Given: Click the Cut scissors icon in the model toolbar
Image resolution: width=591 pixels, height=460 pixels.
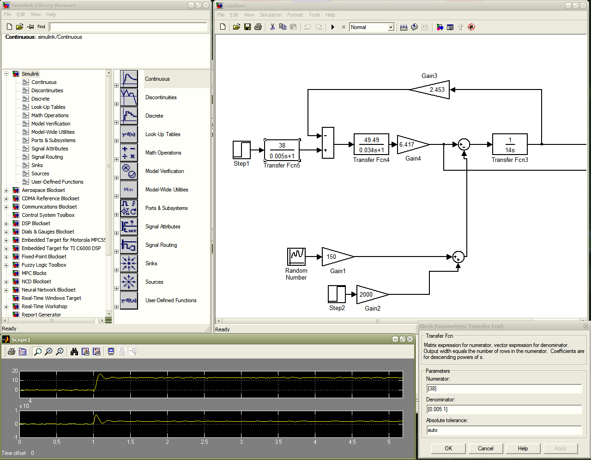Looking at the screenshot, I should (272, 27).
